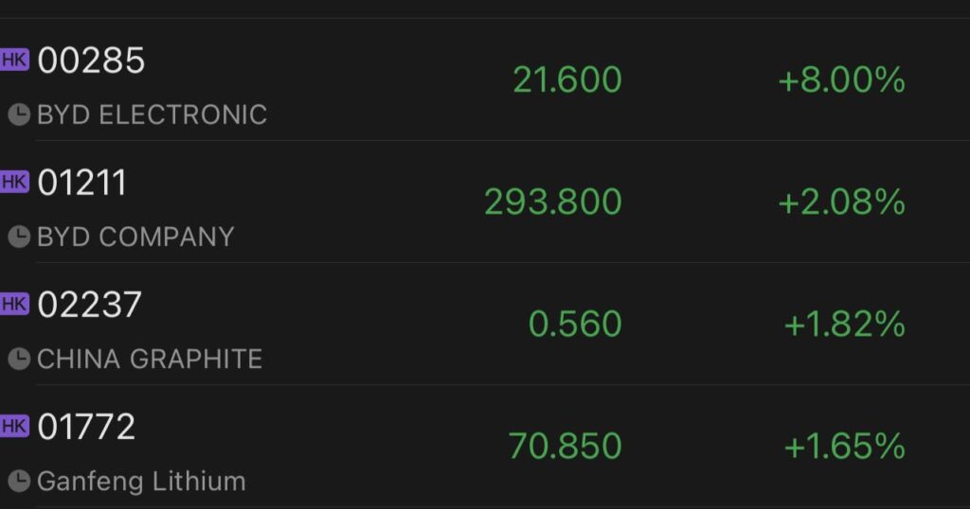Tap the HK badge next to 01211
Image resolution: width=970 pixels, height=509 pixels.
coord(15,182)
